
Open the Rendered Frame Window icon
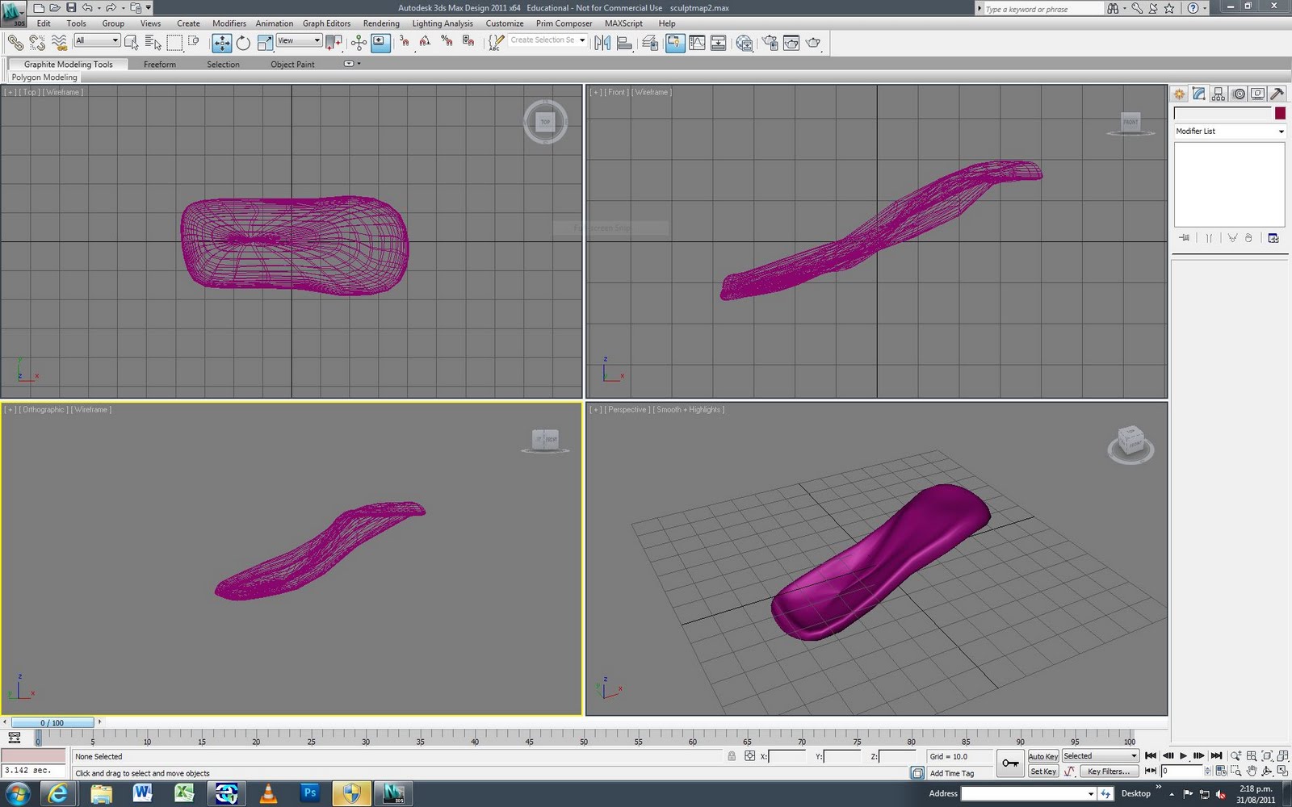(791, 43)
